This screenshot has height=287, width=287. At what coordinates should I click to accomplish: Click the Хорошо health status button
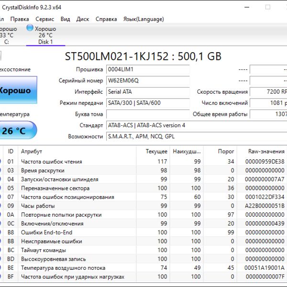click(x=18, y=90)
